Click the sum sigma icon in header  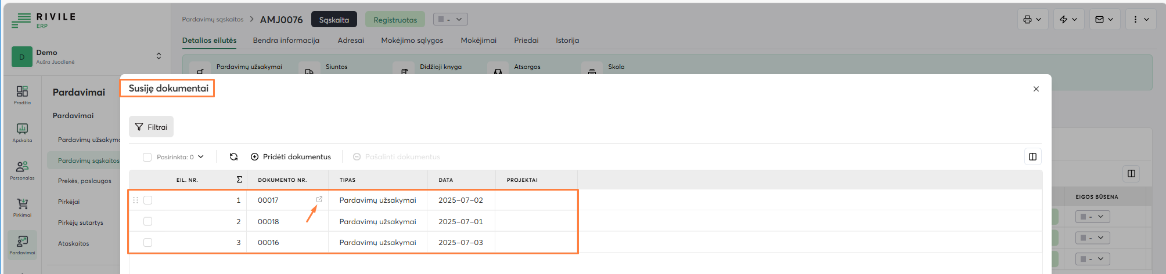[239, 180]
